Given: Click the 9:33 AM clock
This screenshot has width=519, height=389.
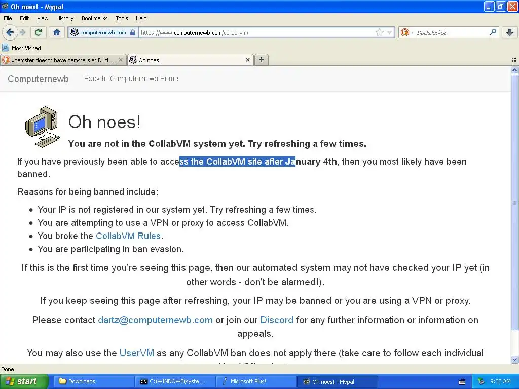Looking at the screenshot, I should [500, 381].
